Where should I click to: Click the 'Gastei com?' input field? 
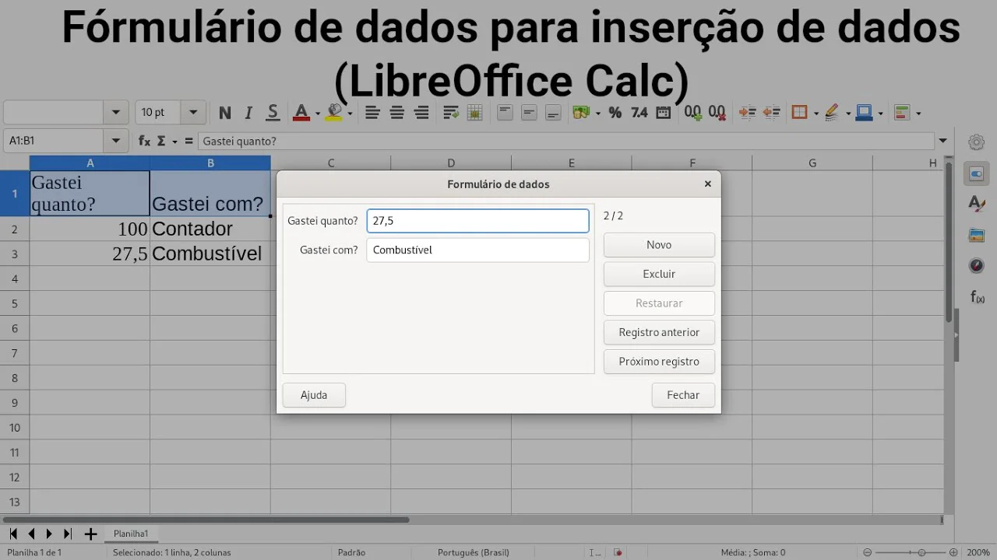(477, 250)
